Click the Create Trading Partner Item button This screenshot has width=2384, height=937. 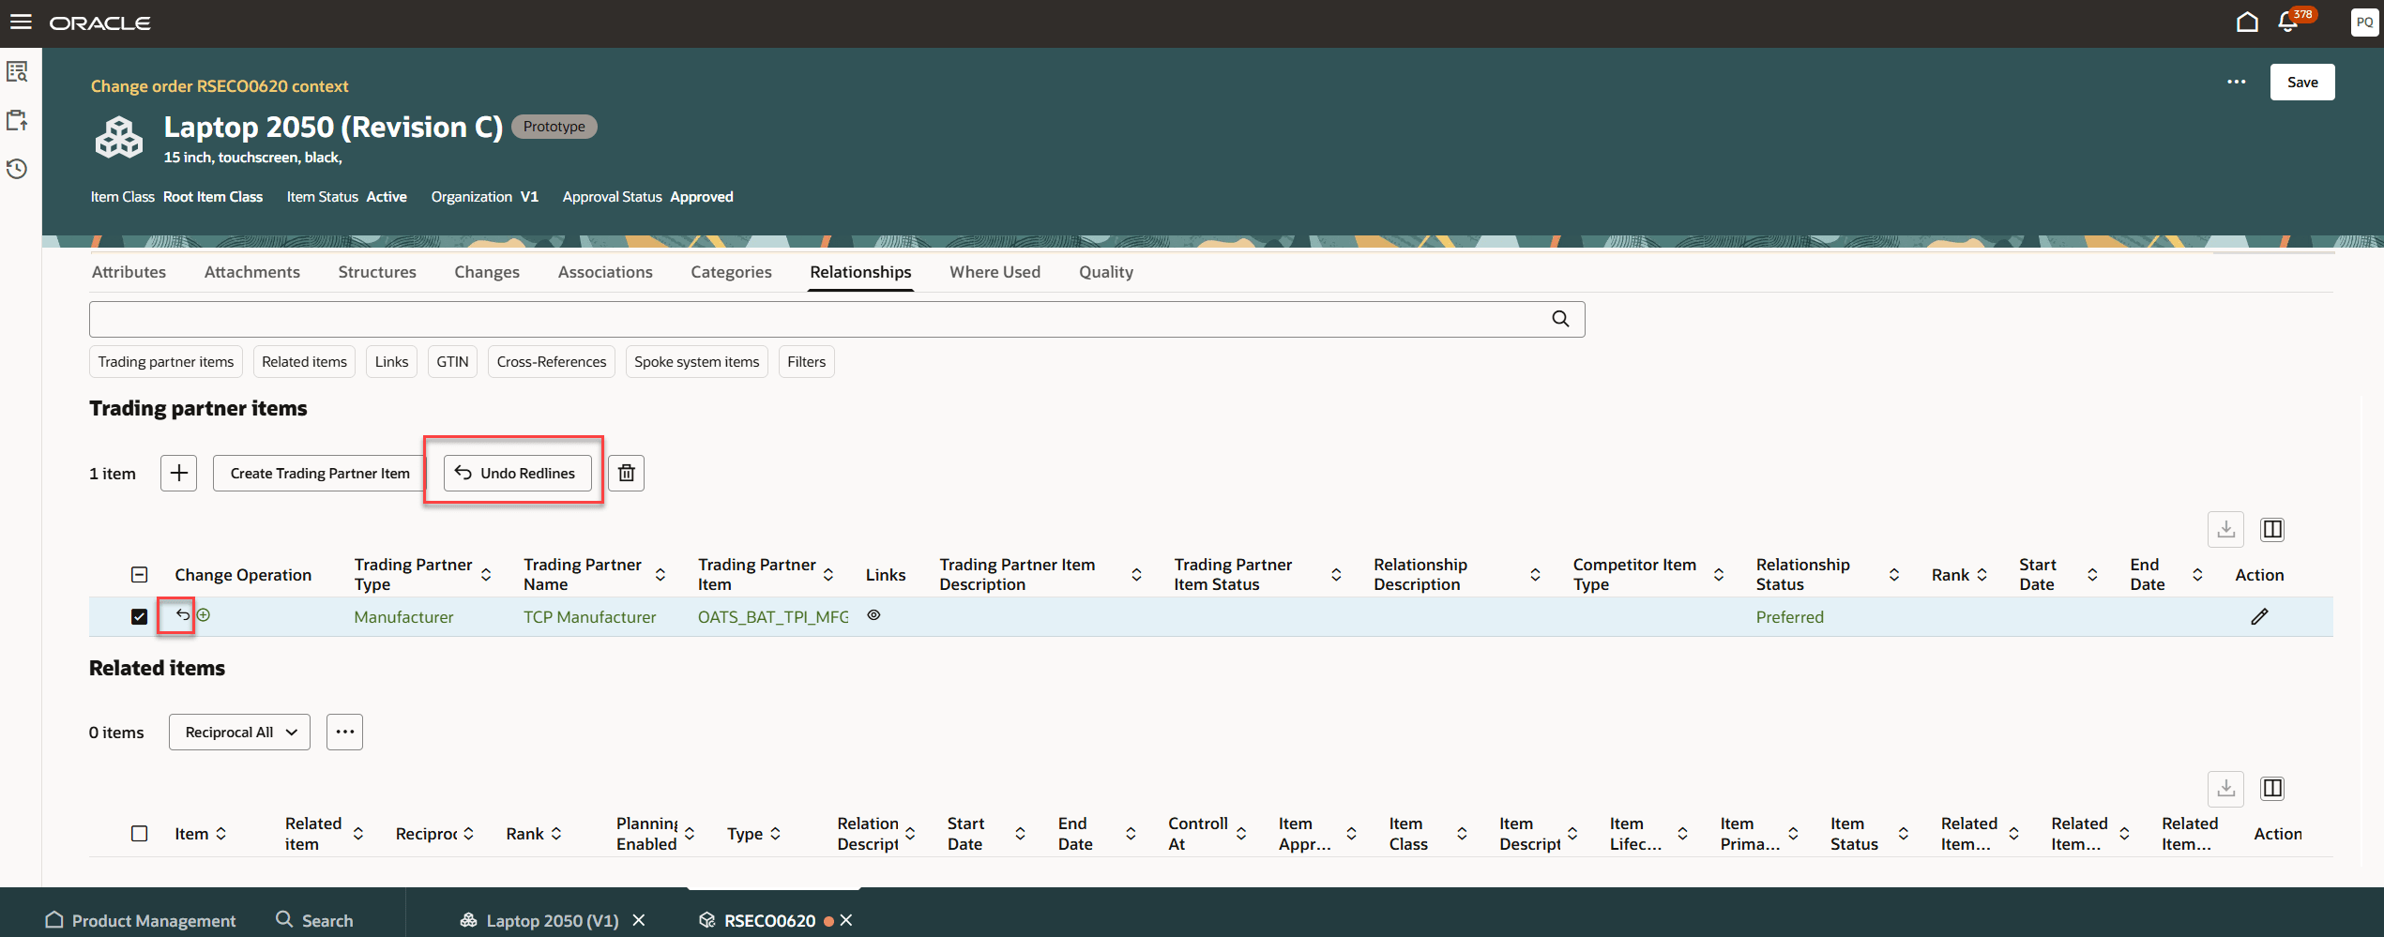click(x=320, y=473)
